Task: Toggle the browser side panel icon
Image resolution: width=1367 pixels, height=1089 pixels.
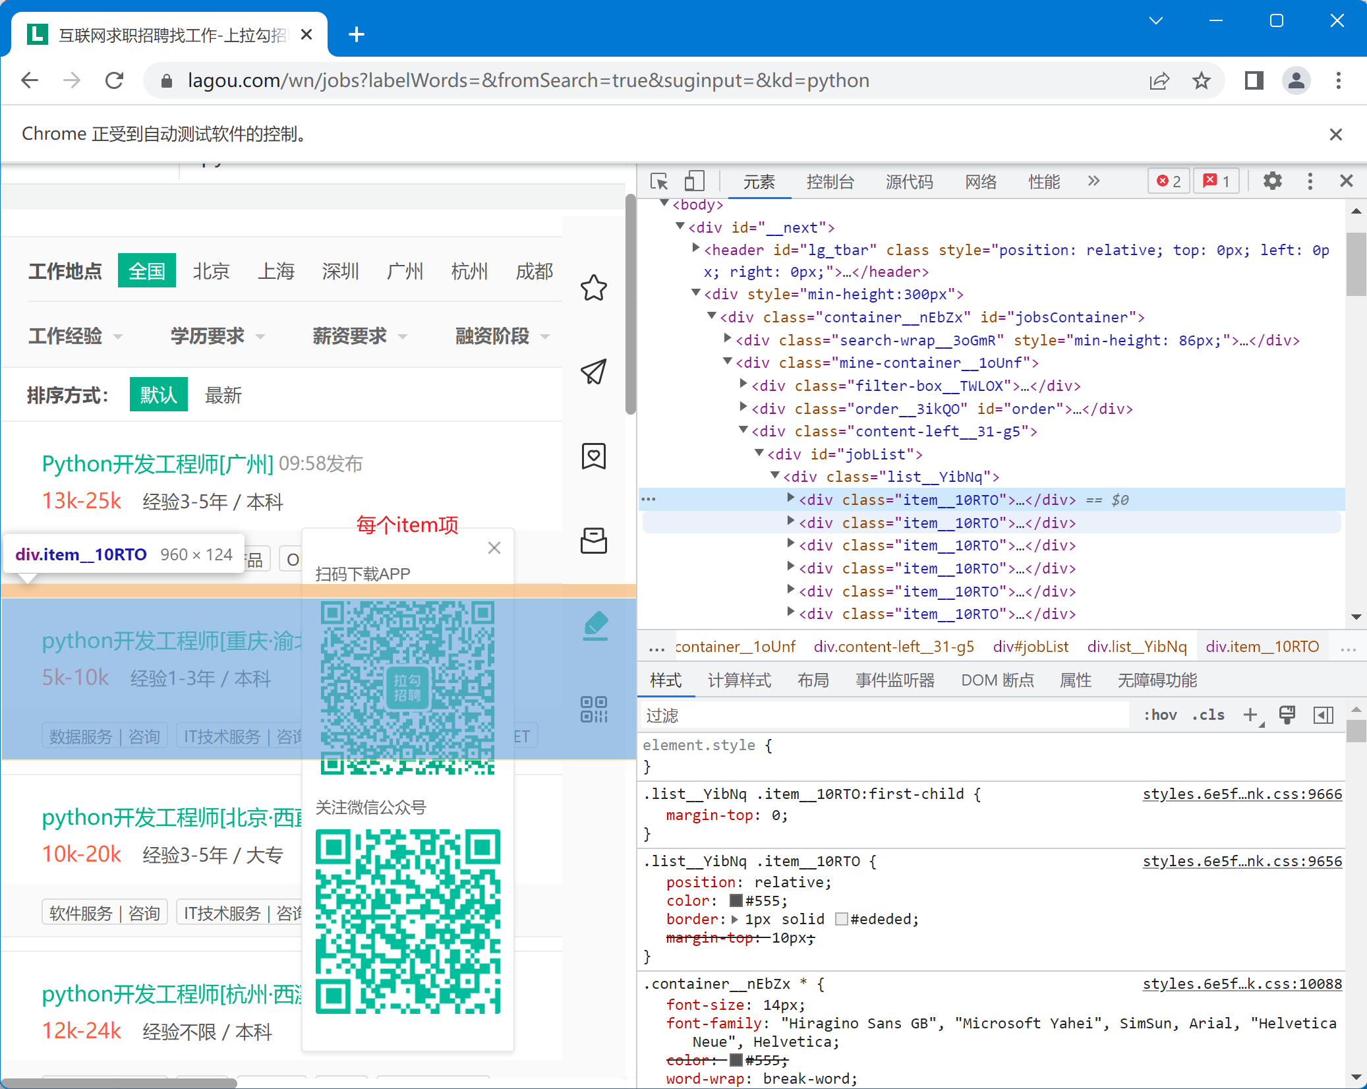Action: 1254,80
